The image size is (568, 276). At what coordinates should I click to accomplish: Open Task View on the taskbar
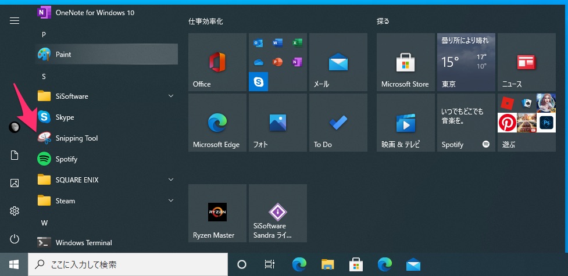pos(270,265)
